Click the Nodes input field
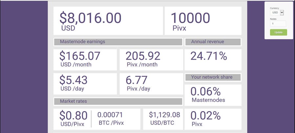 (278, 24)
